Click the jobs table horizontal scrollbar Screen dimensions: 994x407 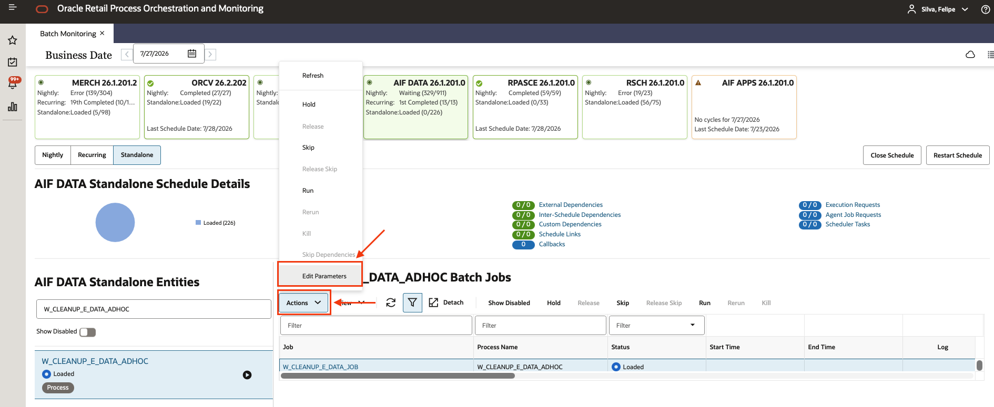coord(398,376)
